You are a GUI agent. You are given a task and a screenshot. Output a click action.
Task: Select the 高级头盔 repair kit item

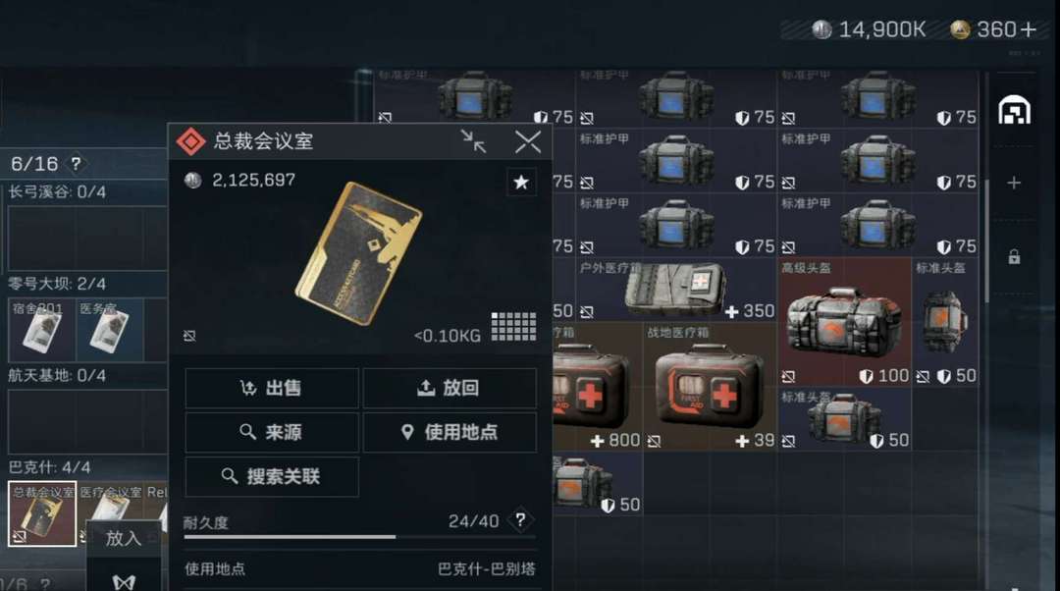tap(844, 322)
